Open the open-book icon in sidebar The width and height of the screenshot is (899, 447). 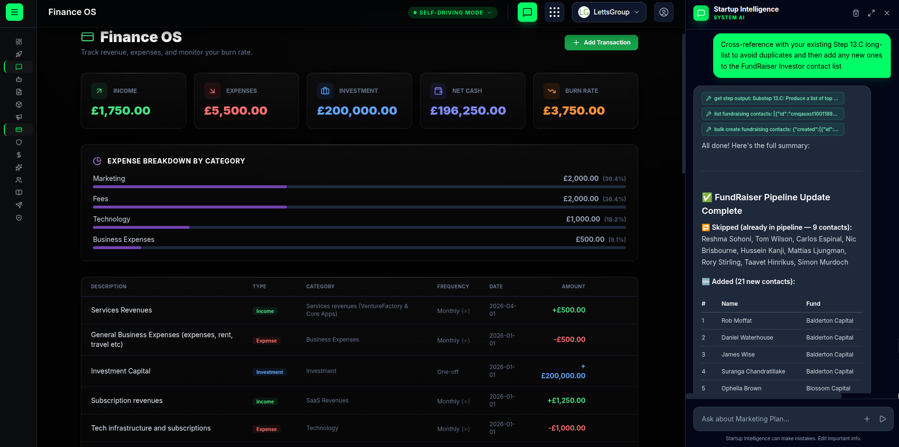point(19,193)
